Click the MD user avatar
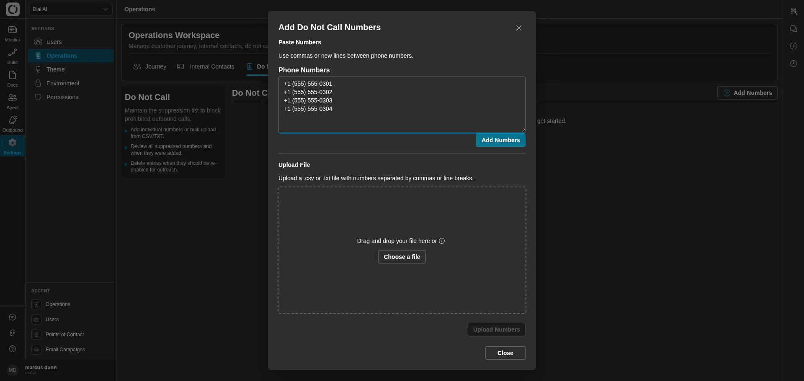 (x=13, y=370)
